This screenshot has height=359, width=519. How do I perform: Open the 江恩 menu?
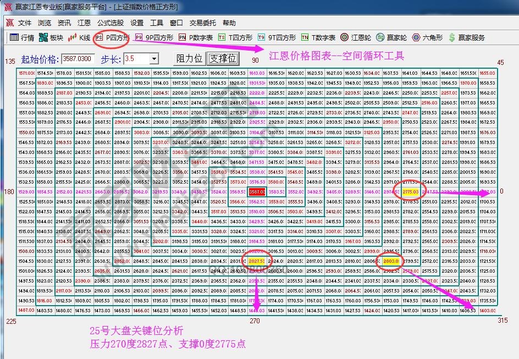[x=84, y=23]
